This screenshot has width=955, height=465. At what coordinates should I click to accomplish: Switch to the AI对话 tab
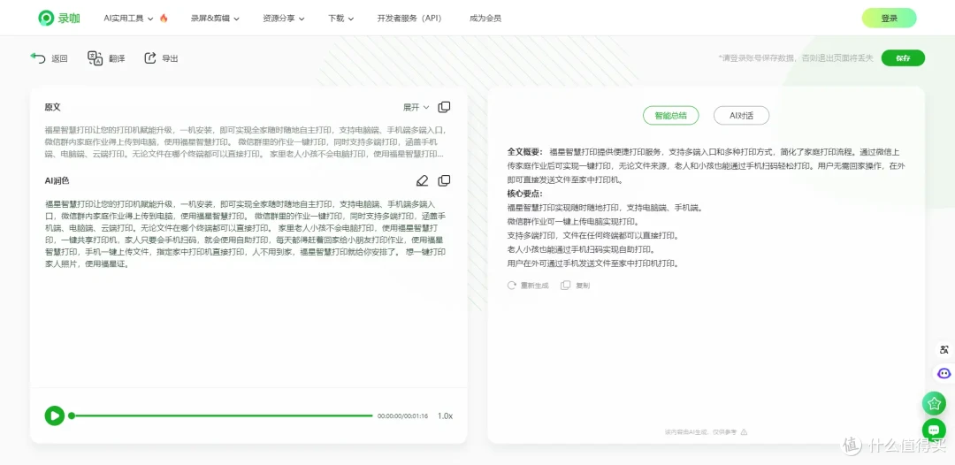pyautogui.click(x=741, y=115)
